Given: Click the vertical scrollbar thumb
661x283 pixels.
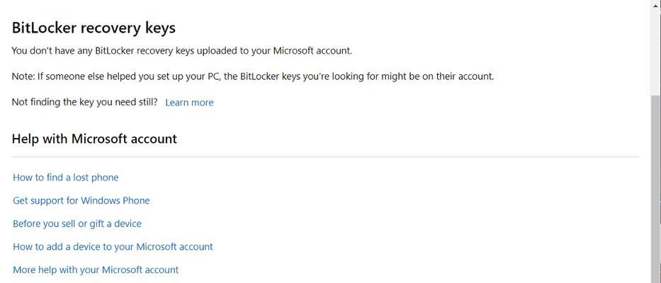Looking at the screenshot, I should (x=655, y=189).
